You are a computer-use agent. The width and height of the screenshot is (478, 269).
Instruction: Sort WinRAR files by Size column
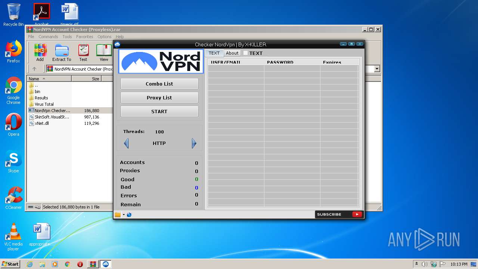[86, 79]
